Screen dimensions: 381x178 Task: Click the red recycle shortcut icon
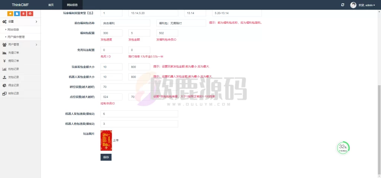(x=30, y=14)
